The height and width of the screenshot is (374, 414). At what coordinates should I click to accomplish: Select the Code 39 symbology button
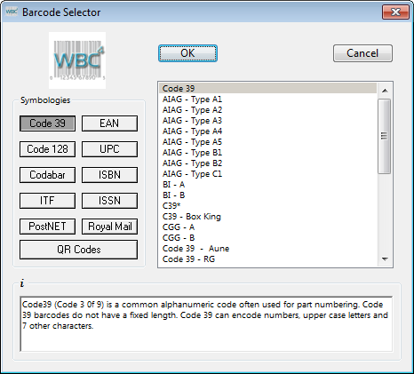pos(47,123)
